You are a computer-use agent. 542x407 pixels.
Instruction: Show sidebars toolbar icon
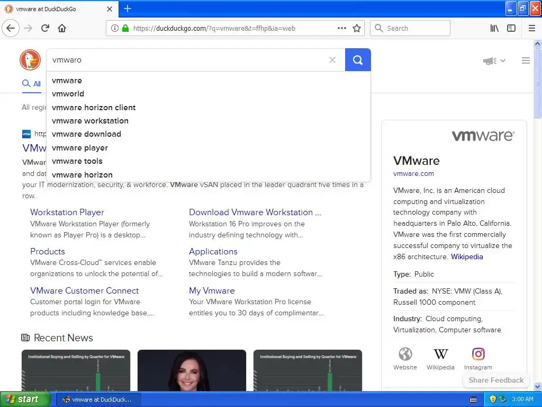[x=511, y=28]
